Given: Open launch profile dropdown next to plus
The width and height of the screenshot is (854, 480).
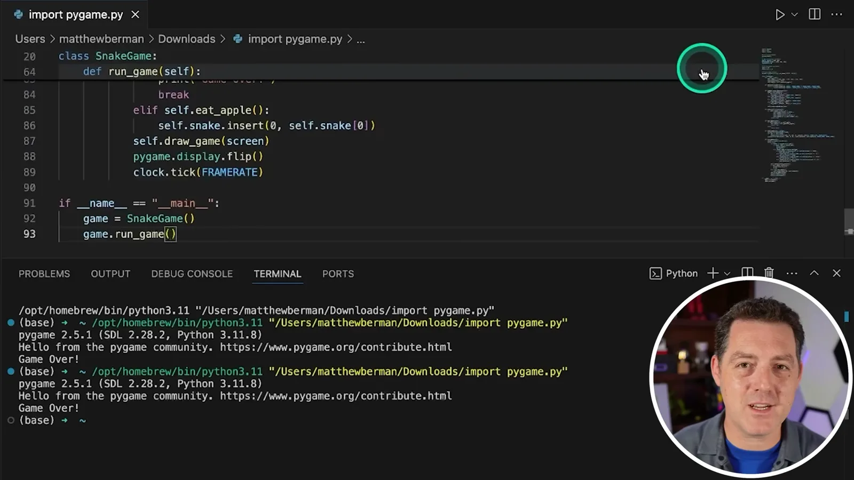Looking at the screenshot, I should coord(727,274).
